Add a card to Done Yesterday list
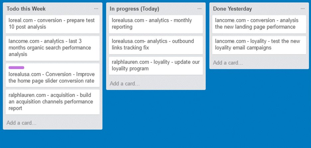 point(228,62)
